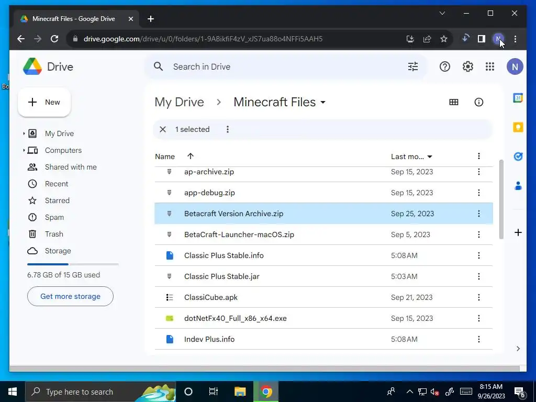Open Google account avatar N in Drive
The height and width of the screenshot is (402, 536).
pyautogui.click(x=515, y=66)
